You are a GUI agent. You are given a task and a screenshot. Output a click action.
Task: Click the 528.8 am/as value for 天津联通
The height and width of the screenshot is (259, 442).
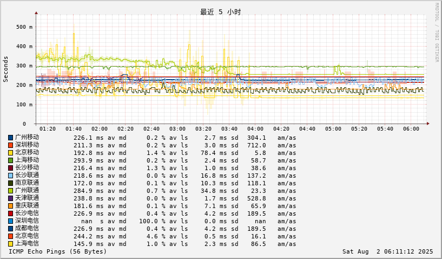point(256,198)
